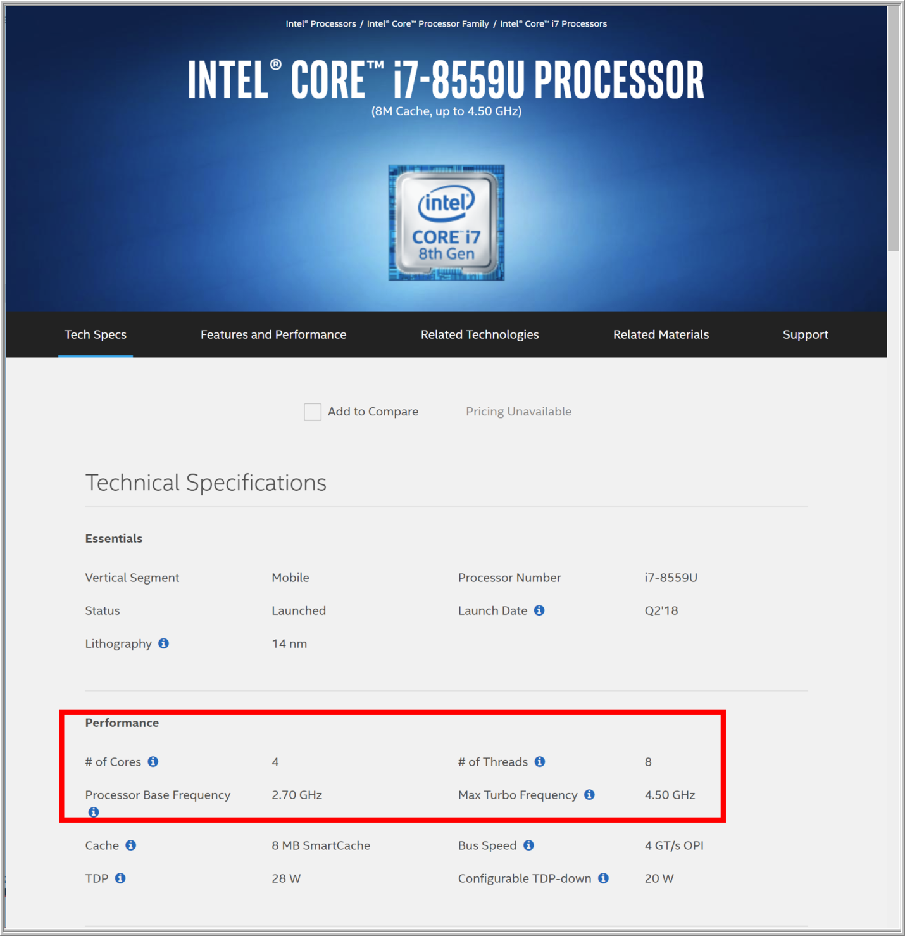Open the Support tab
Image resolution: width=905 pixels, height=936 pixels.
(805, 334)
